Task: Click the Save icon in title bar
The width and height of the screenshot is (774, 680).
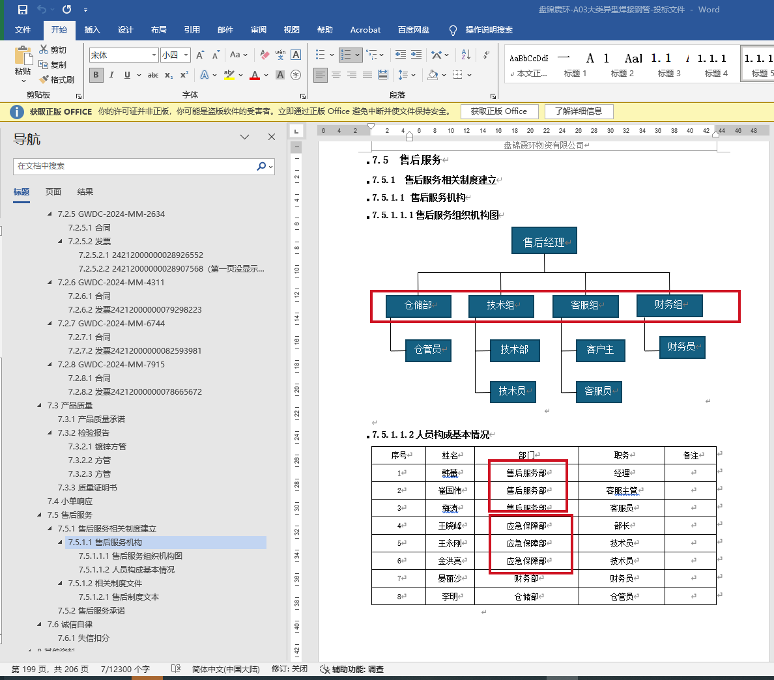Action: 23,9
